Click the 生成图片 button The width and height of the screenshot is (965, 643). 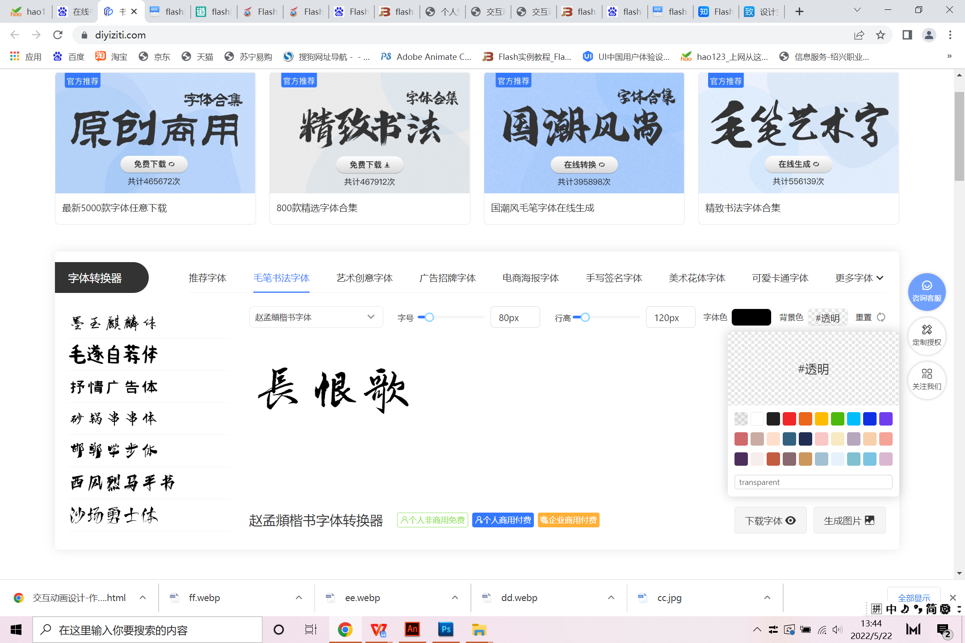849,521
